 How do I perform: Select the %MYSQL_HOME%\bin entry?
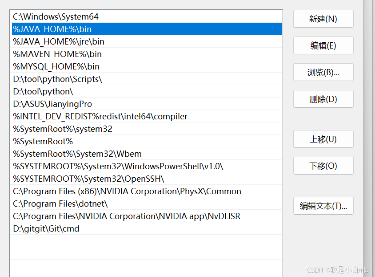146,66
